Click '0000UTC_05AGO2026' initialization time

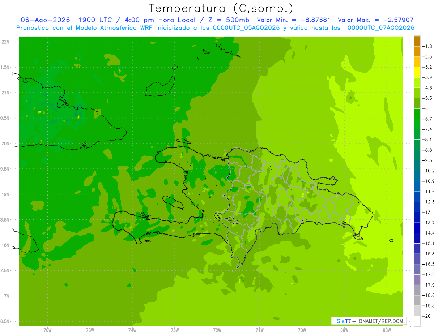[246, 28]
